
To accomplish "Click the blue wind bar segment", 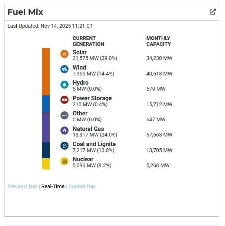I will coord(46,104).
